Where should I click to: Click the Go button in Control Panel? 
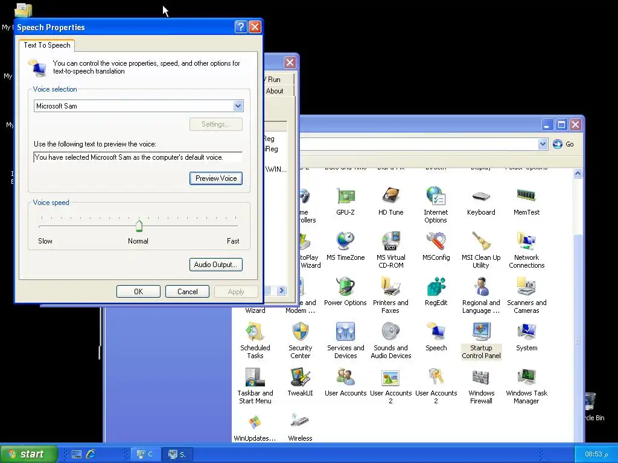[x=563, y=144]
